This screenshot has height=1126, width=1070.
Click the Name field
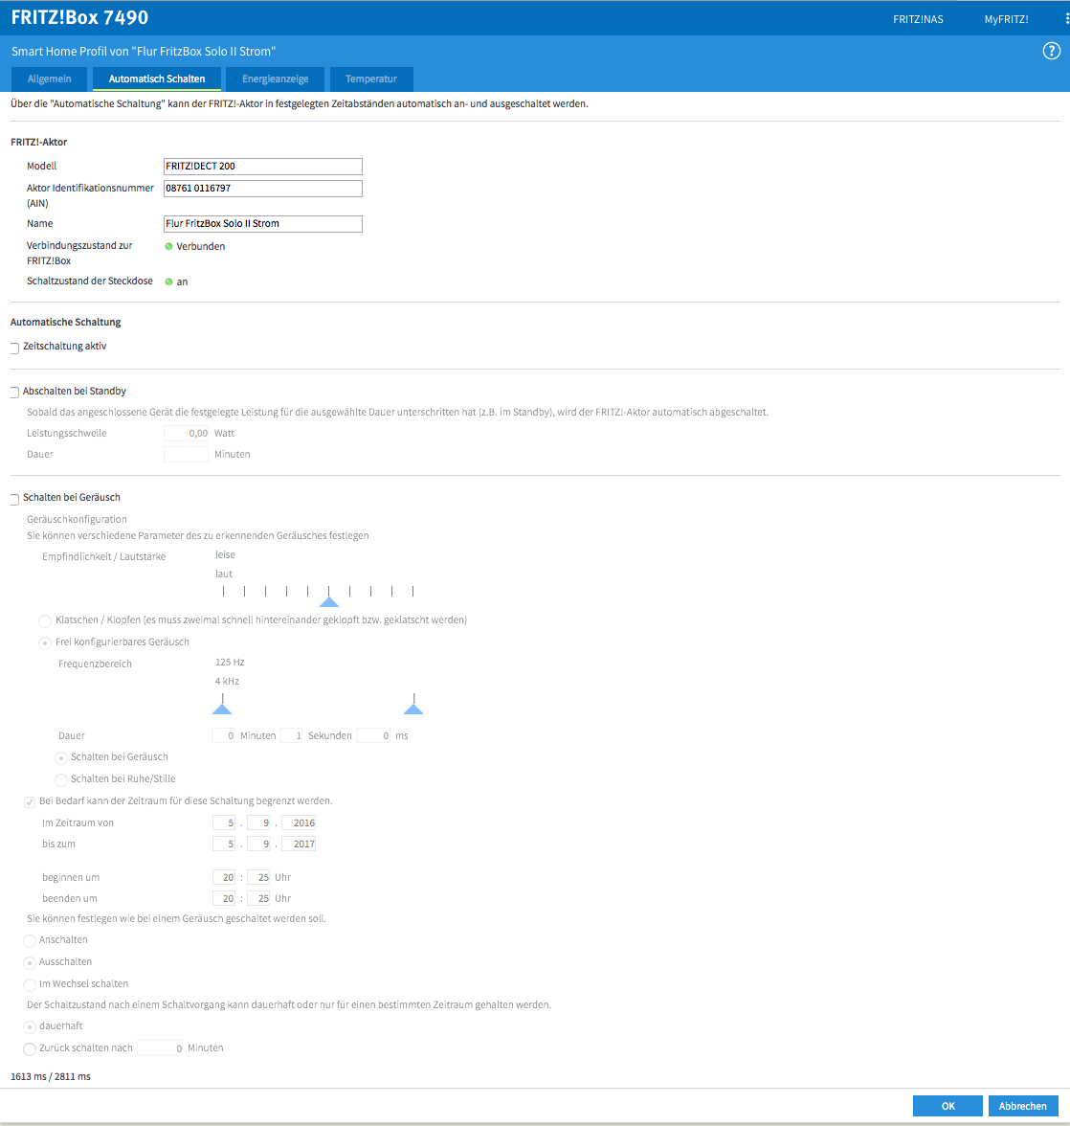(262, 223)
